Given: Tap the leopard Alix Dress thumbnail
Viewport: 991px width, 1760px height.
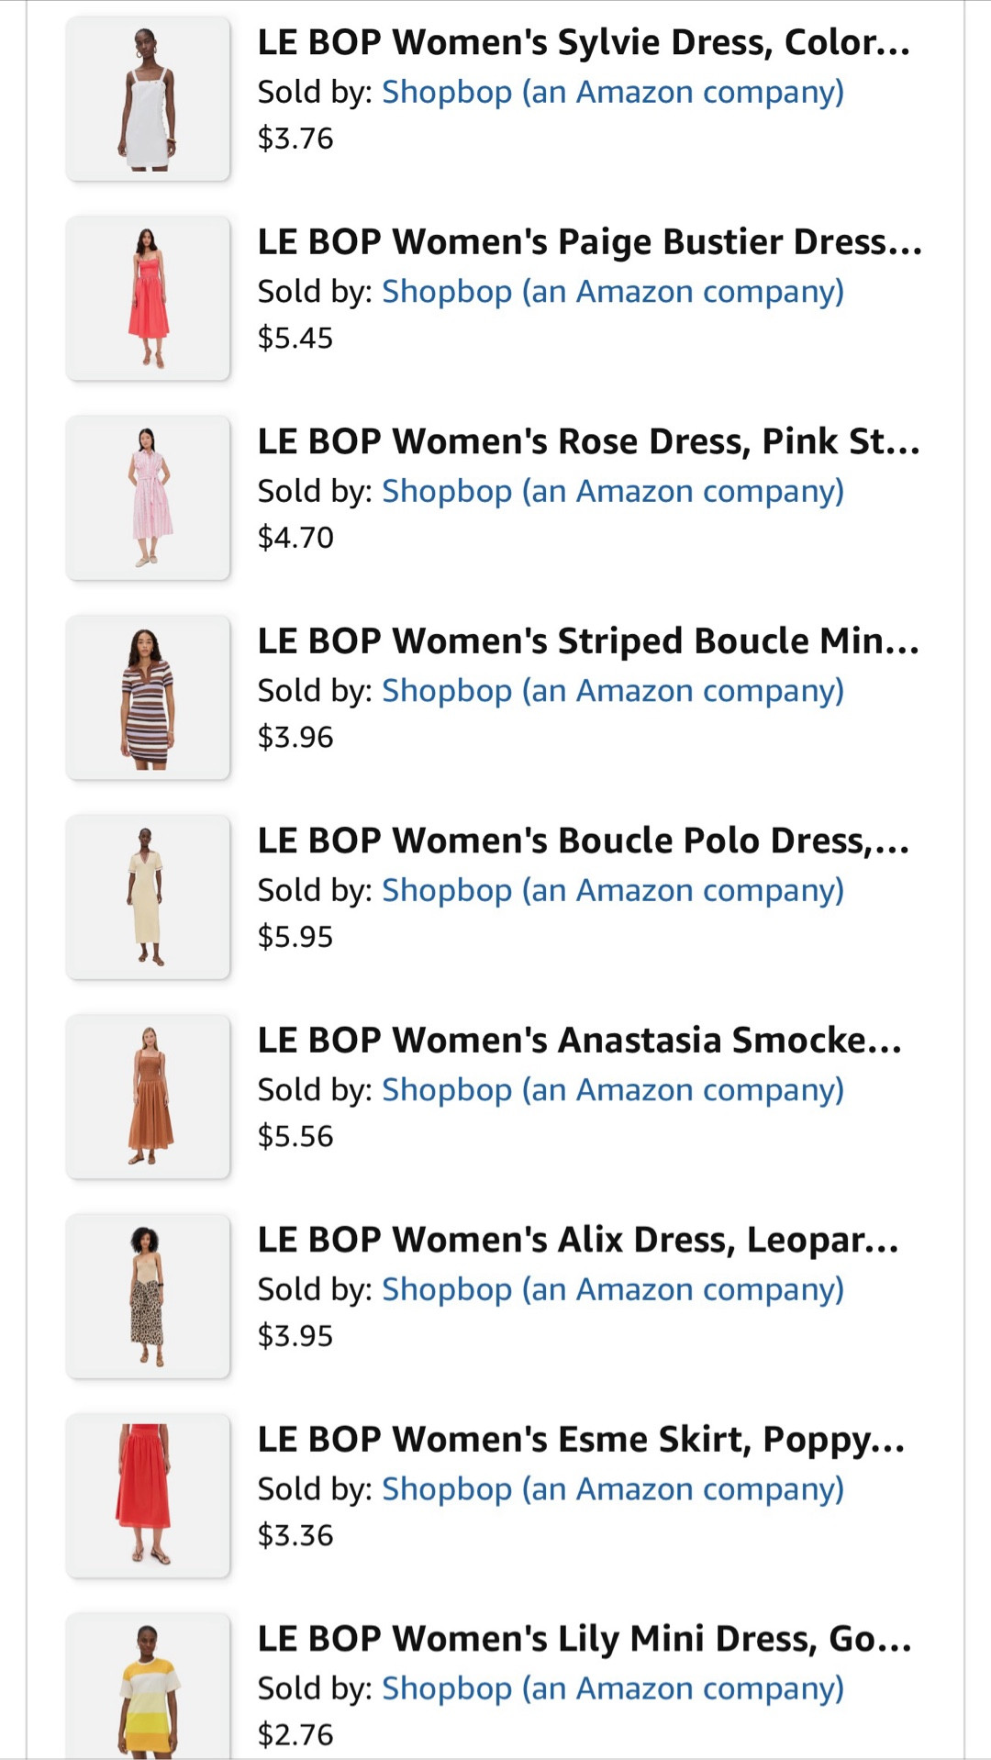Looking at the screenshot, I should point(148,1296).
